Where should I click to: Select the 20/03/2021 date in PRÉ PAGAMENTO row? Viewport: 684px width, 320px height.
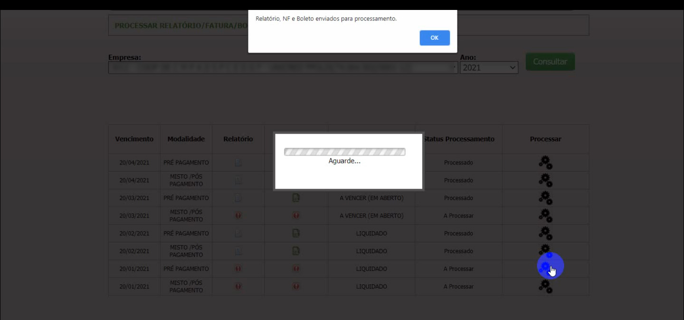134,198
